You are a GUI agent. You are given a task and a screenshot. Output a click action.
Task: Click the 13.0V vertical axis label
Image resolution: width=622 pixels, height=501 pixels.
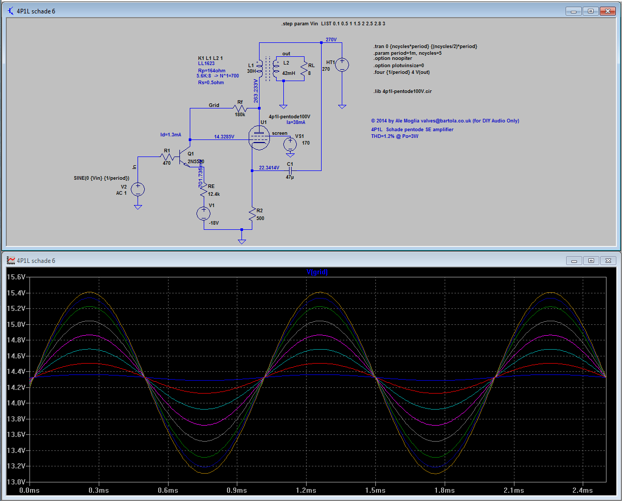pyautogui.click(x=16, y=481)
